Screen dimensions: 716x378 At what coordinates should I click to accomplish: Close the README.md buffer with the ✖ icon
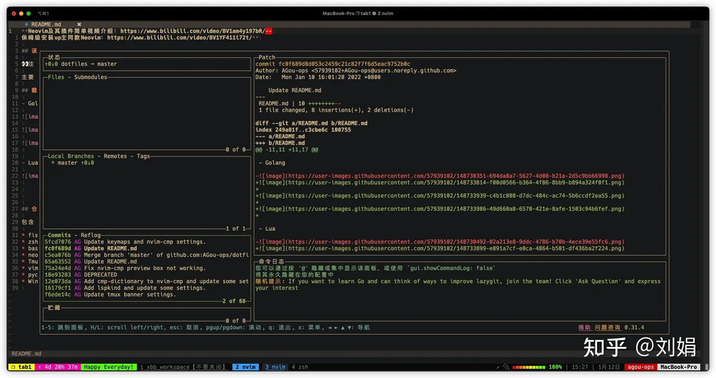coord(79,24)
